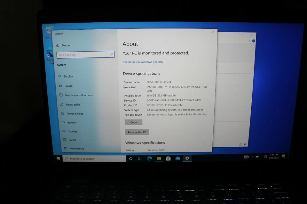Maximize the Settings window
307x204 pixels.
(x=203, y=32)
